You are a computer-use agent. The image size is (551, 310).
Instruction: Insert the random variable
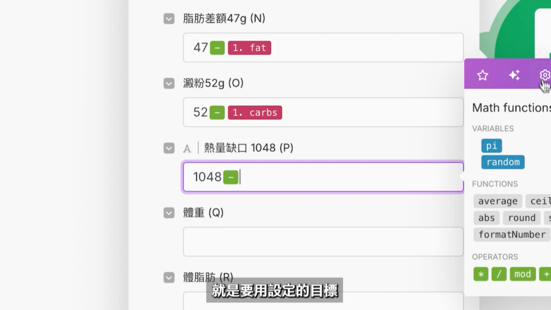[x=503, y=162]
